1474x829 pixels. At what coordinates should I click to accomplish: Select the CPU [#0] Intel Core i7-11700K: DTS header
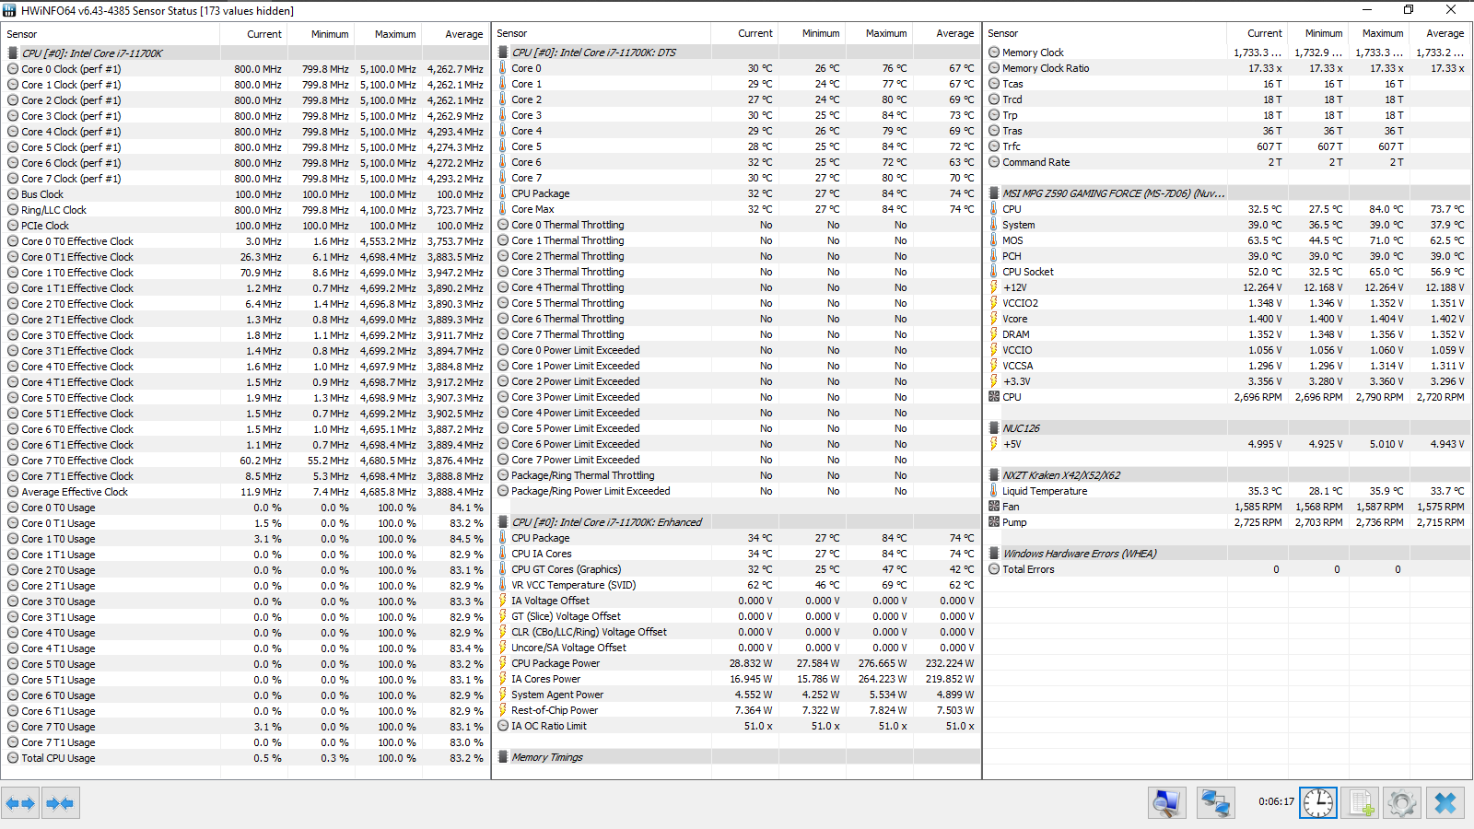pos(737,53)
